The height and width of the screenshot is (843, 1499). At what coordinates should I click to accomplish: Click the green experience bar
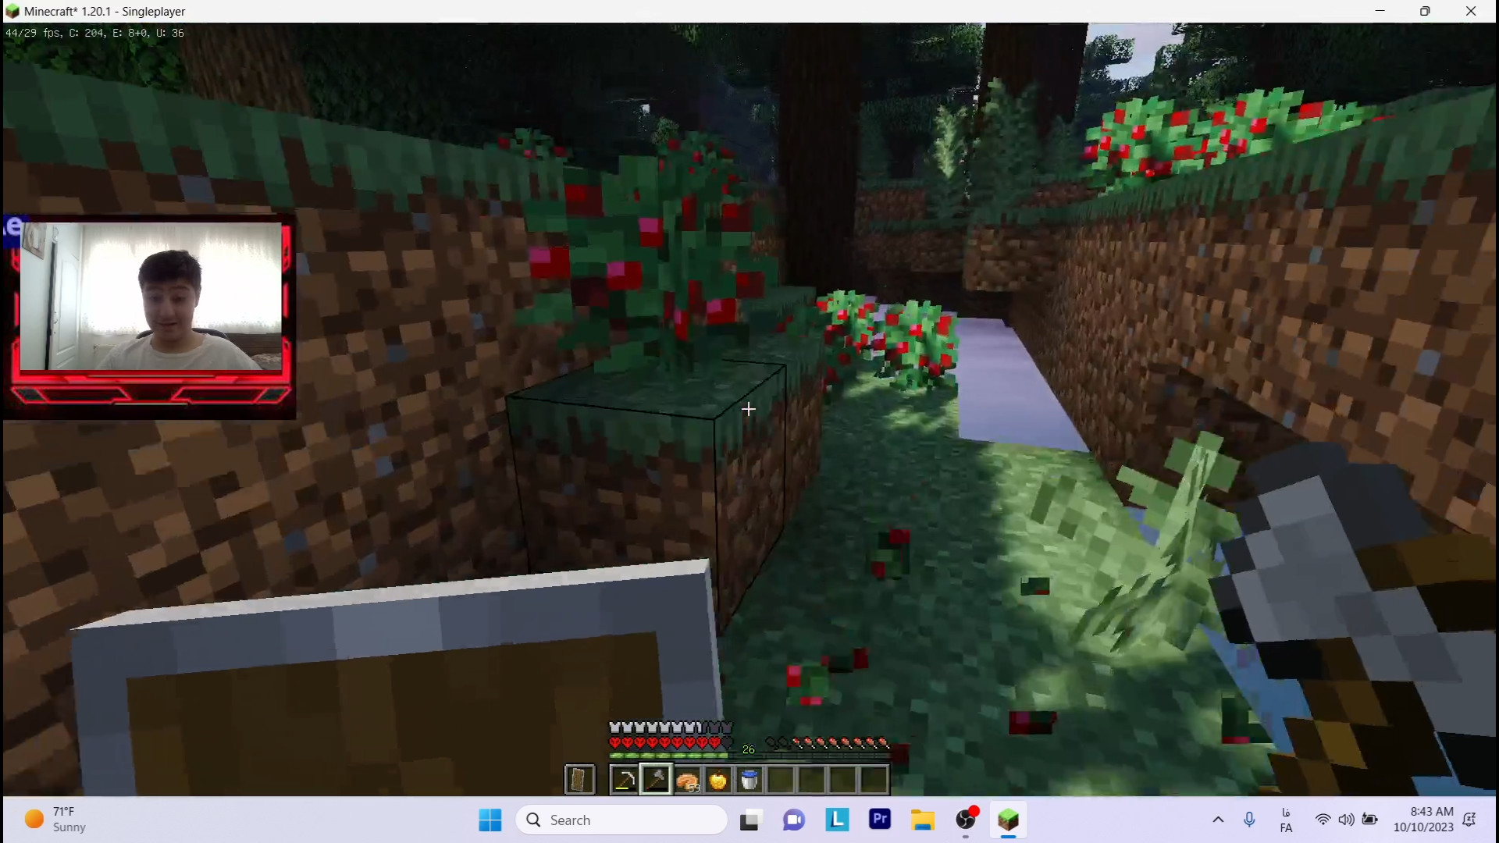tap(749, 756)
